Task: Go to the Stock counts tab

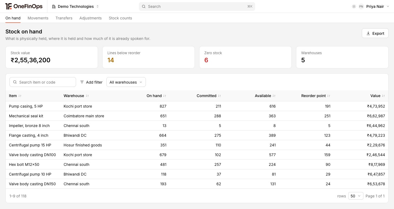Action: point(120,18)
